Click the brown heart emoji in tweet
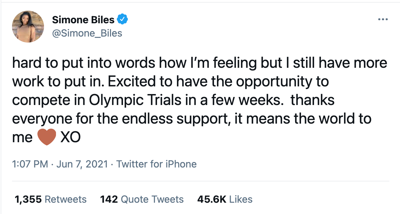Viewport: 400px width, 214px height. 46,137
